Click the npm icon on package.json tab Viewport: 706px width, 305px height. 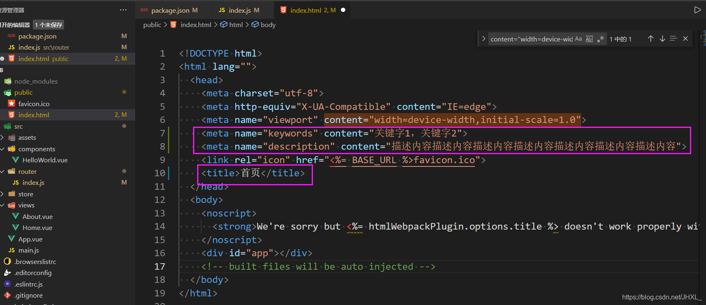(x=144, y=10)
